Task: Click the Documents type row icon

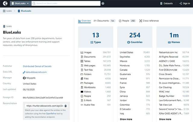Action: pyautogui.click(x=82, y=57)
